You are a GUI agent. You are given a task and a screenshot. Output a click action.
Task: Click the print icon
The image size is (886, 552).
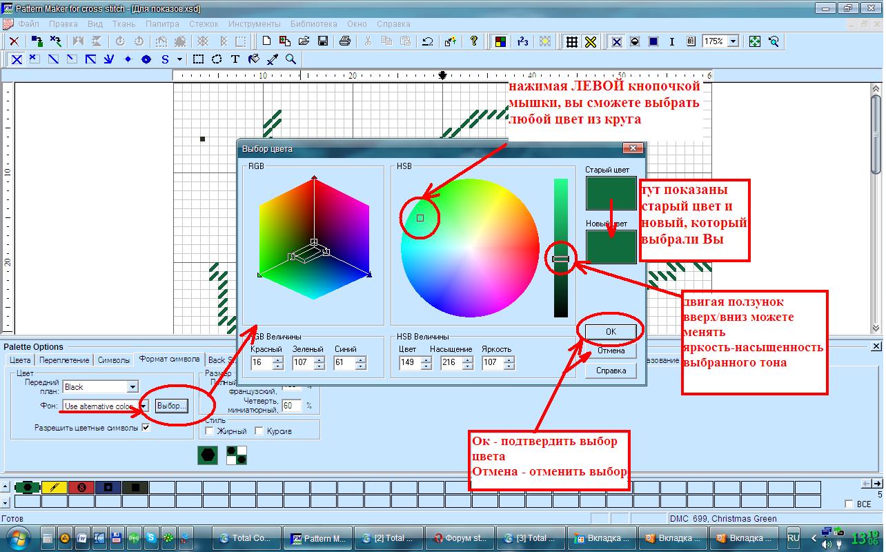(x=345, y=41)
